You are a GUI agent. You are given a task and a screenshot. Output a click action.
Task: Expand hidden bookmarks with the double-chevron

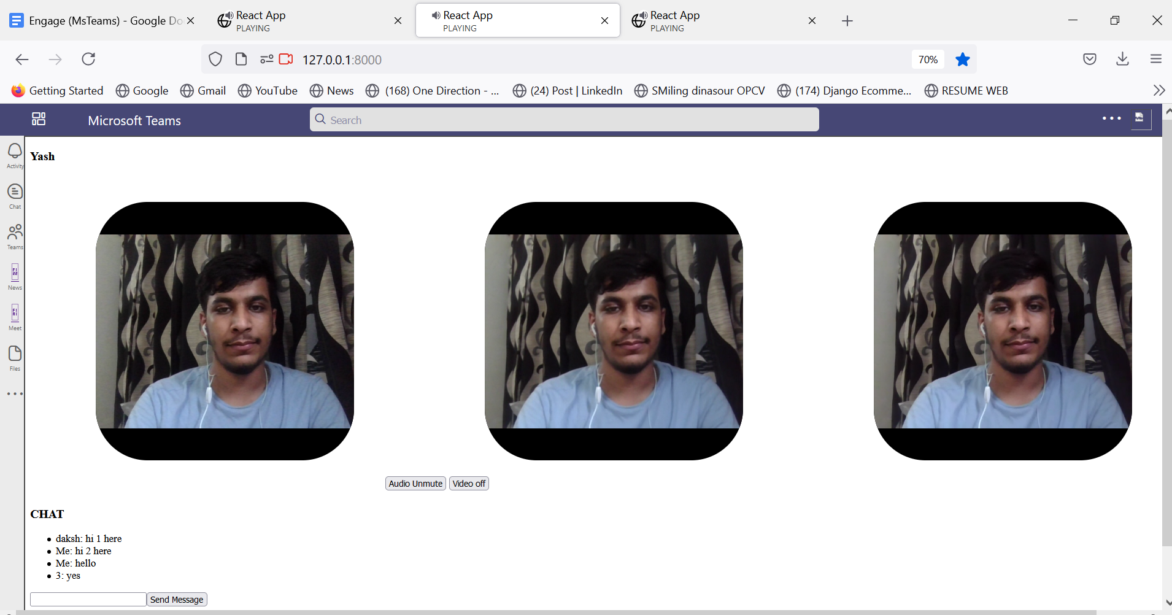[1159, 90]
